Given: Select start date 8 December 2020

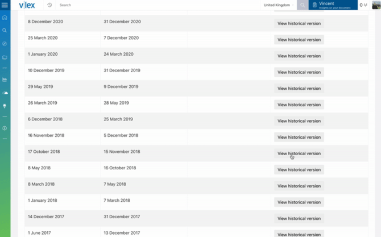Looking at the screenshot, I should click(x=45, y=22).
